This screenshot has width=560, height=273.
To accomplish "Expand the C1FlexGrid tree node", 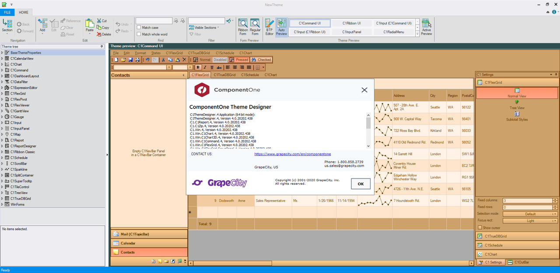I will (x=2, y=94).
